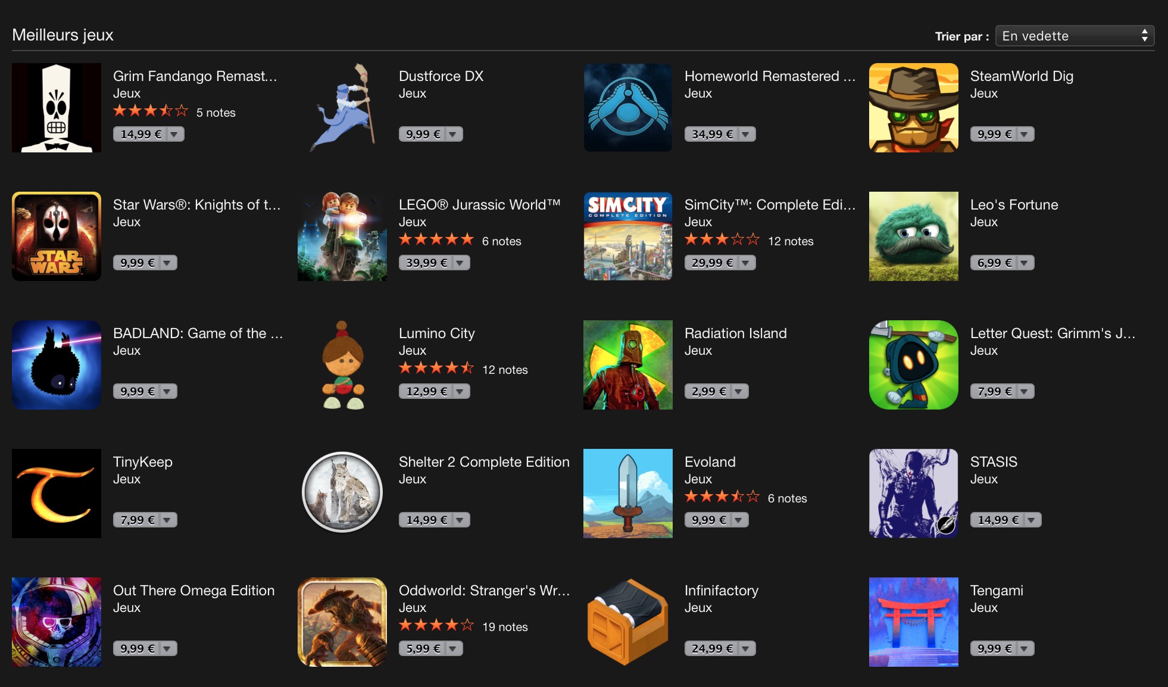Buy Lumino City for 12,99 €

(426, 392)
